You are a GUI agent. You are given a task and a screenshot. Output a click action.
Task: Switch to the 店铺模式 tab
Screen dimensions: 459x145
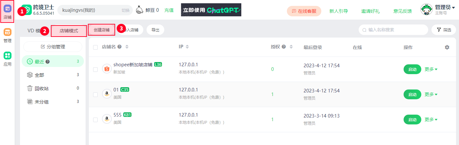69,31
